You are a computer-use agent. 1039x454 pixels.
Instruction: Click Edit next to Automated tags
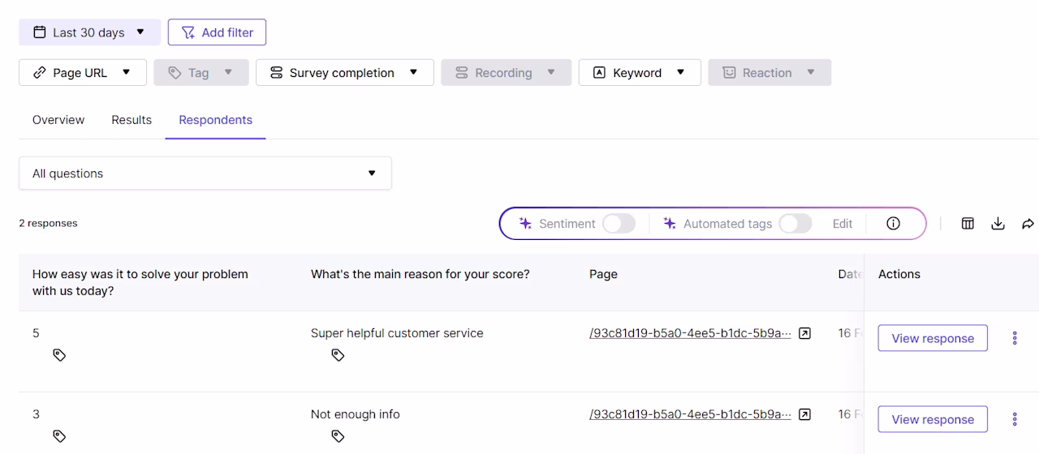843,224
